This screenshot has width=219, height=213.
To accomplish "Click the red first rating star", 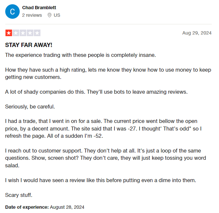I will pos(9,33).
